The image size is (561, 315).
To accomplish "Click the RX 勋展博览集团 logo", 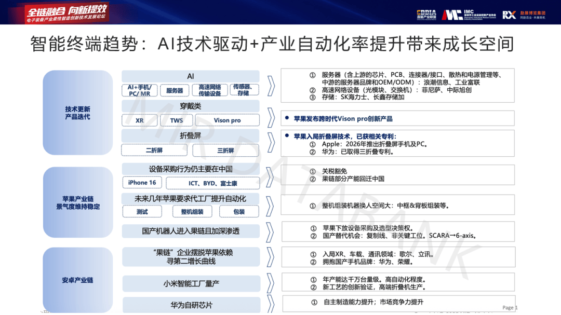I will pos(524,15).
